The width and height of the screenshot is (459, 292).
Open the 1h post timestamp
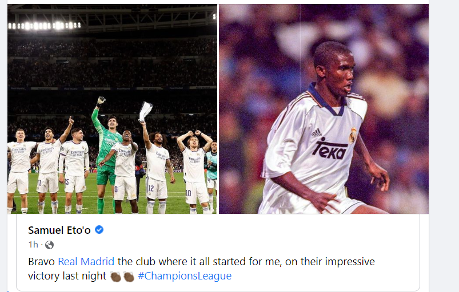point(33,245)
